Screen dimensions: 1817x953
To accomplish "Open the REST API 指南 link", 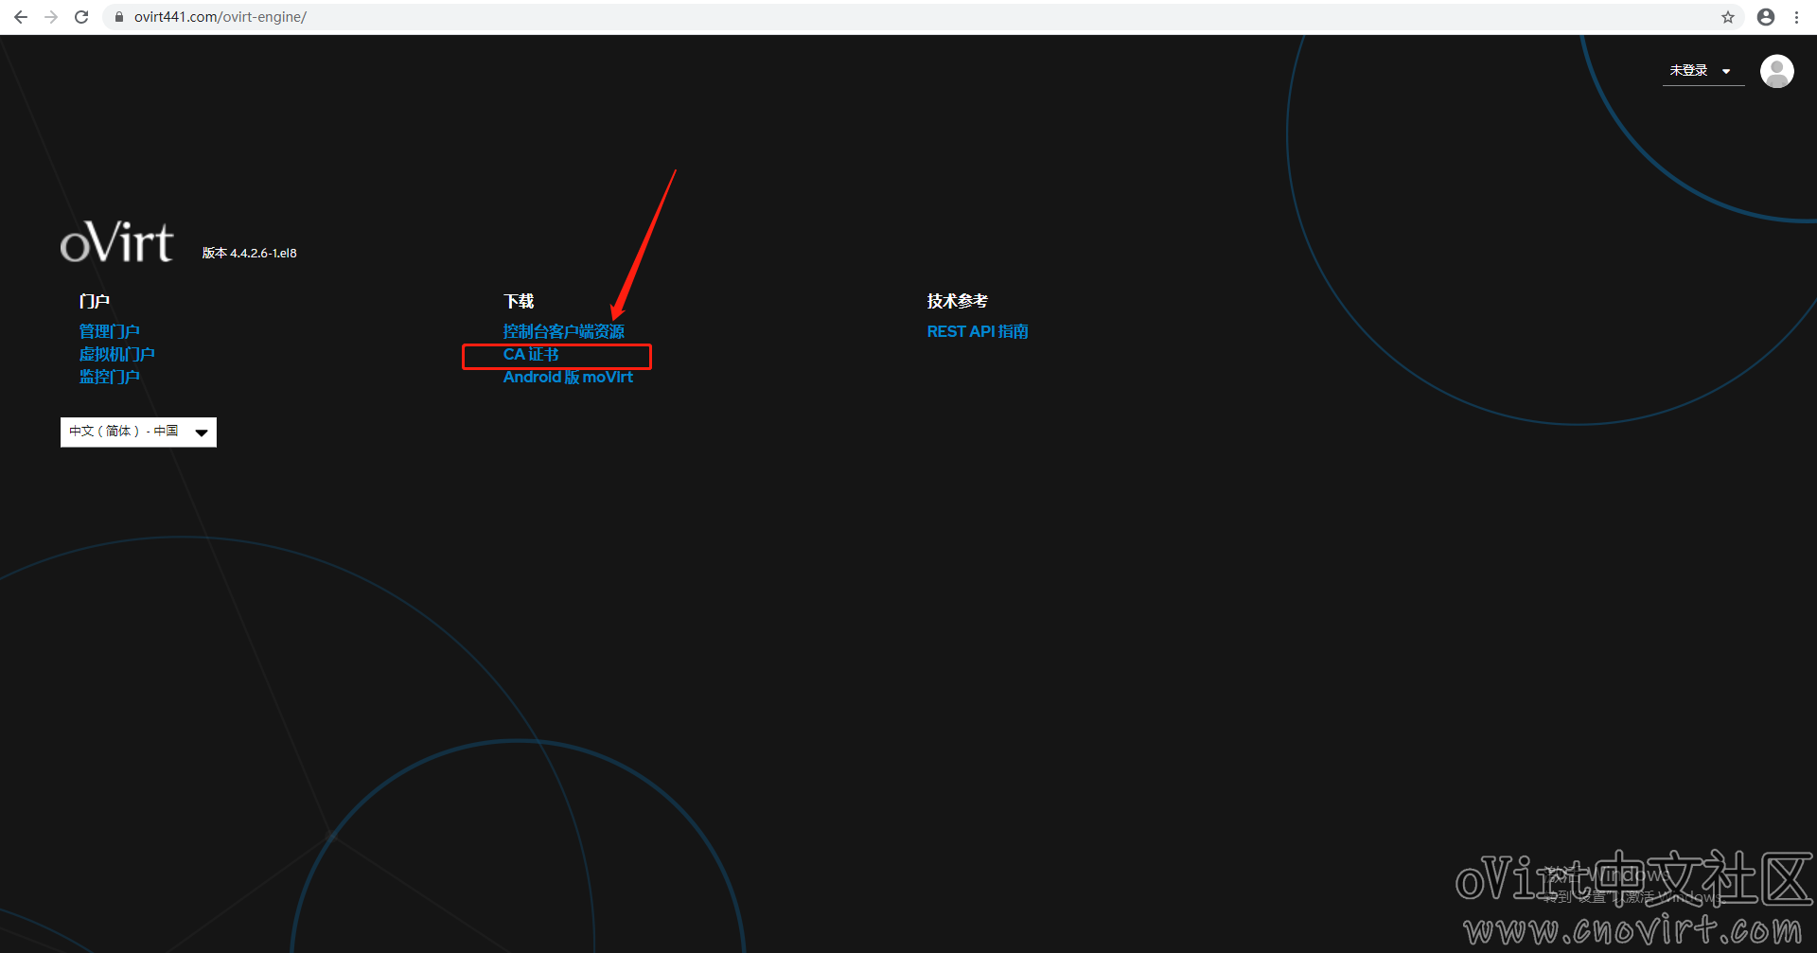I will tap(978, 331).
